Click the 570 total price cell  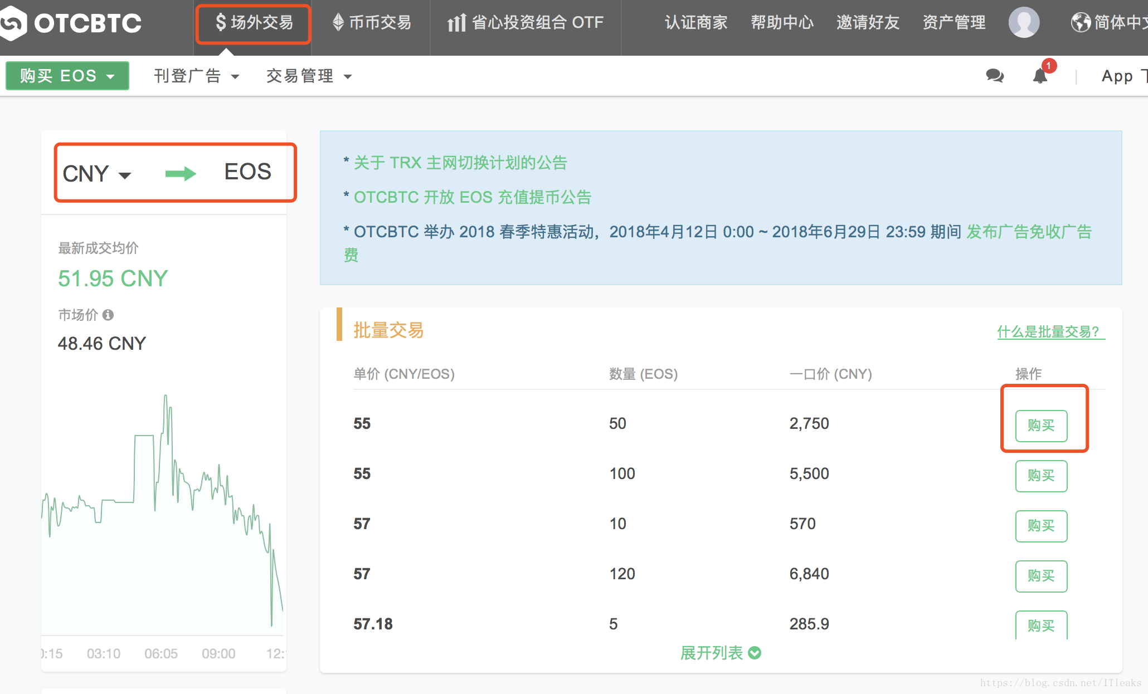pyautogui.click(x=802, y=524)
